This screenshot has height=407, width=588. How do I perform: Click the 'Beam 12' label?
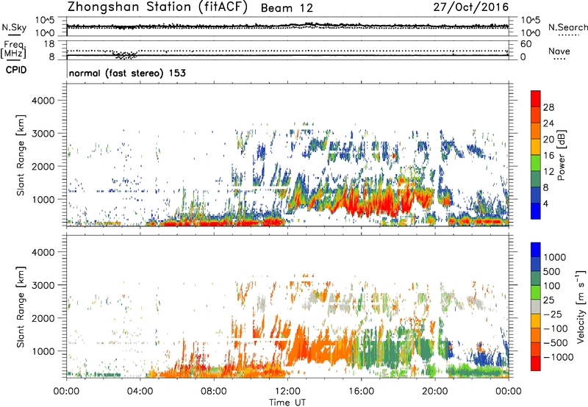pyautogui.click(x=287, y=8)
